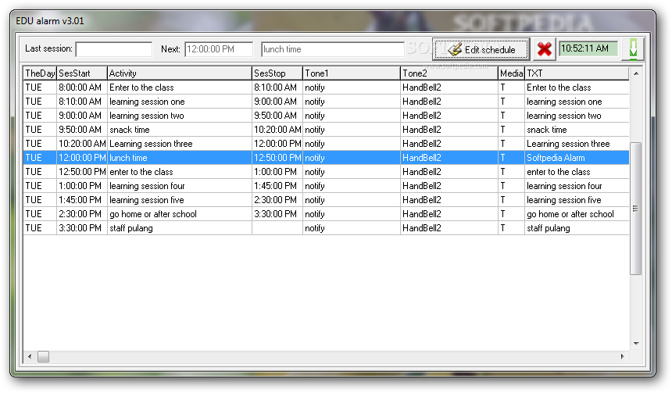Viewport: 672px width, 393px height.
Task: Select the 'Learning session three' activity cell
Action: (x=179, y=144)
